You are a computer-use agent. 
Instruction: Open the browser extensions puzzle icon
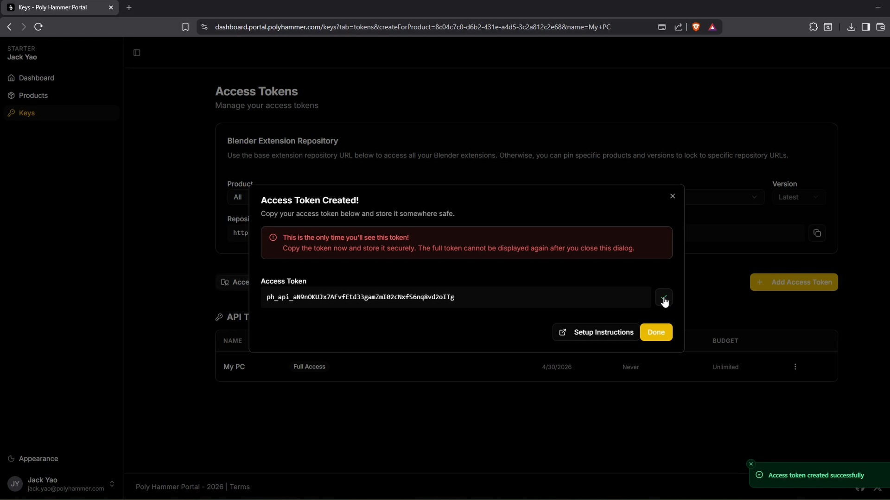click(814, 27)
